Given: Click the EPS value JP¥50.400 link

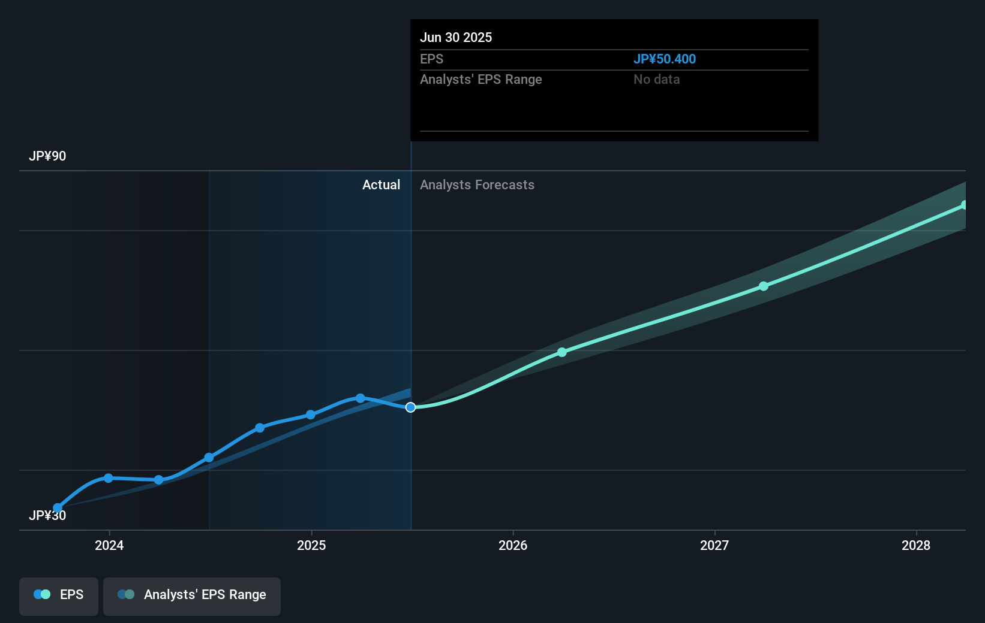Looking at the screenshot, I should click(665, 59).
